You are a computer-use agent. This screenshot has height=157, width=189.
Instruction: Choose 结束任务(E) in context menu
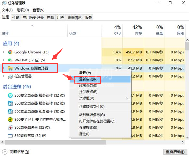point(100,85)
